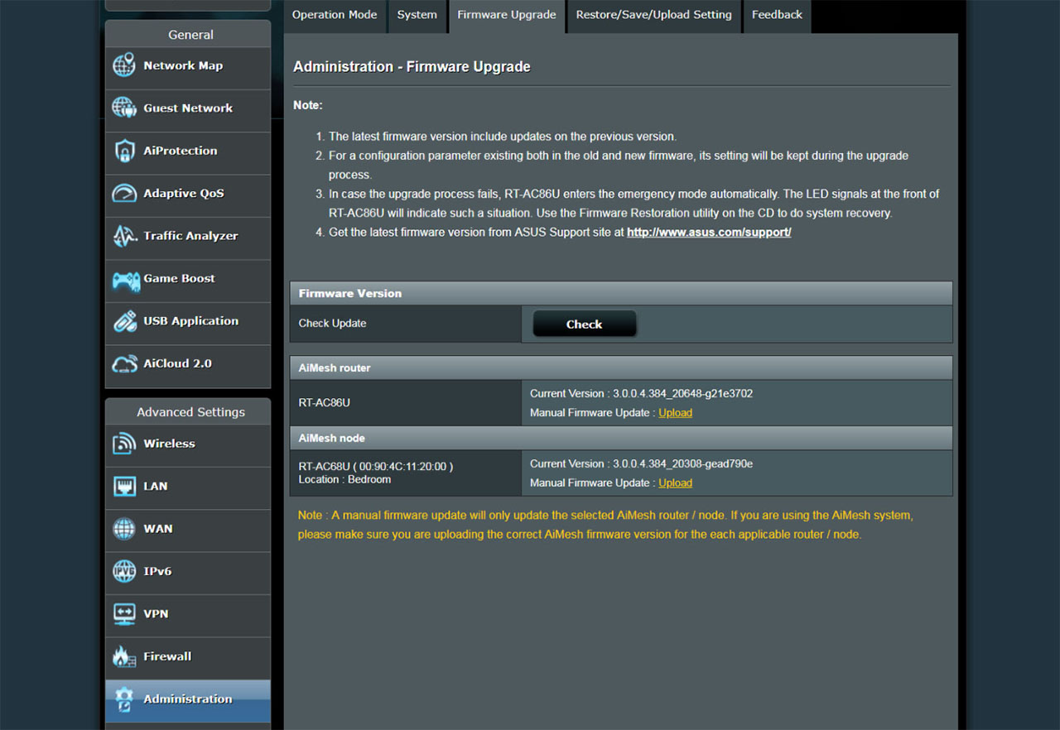The width and height of the screenshot is (1060, 730).
Task: Click version 3.0.0.4.384_20308-gead790e text
Action: tap(682, 464)
